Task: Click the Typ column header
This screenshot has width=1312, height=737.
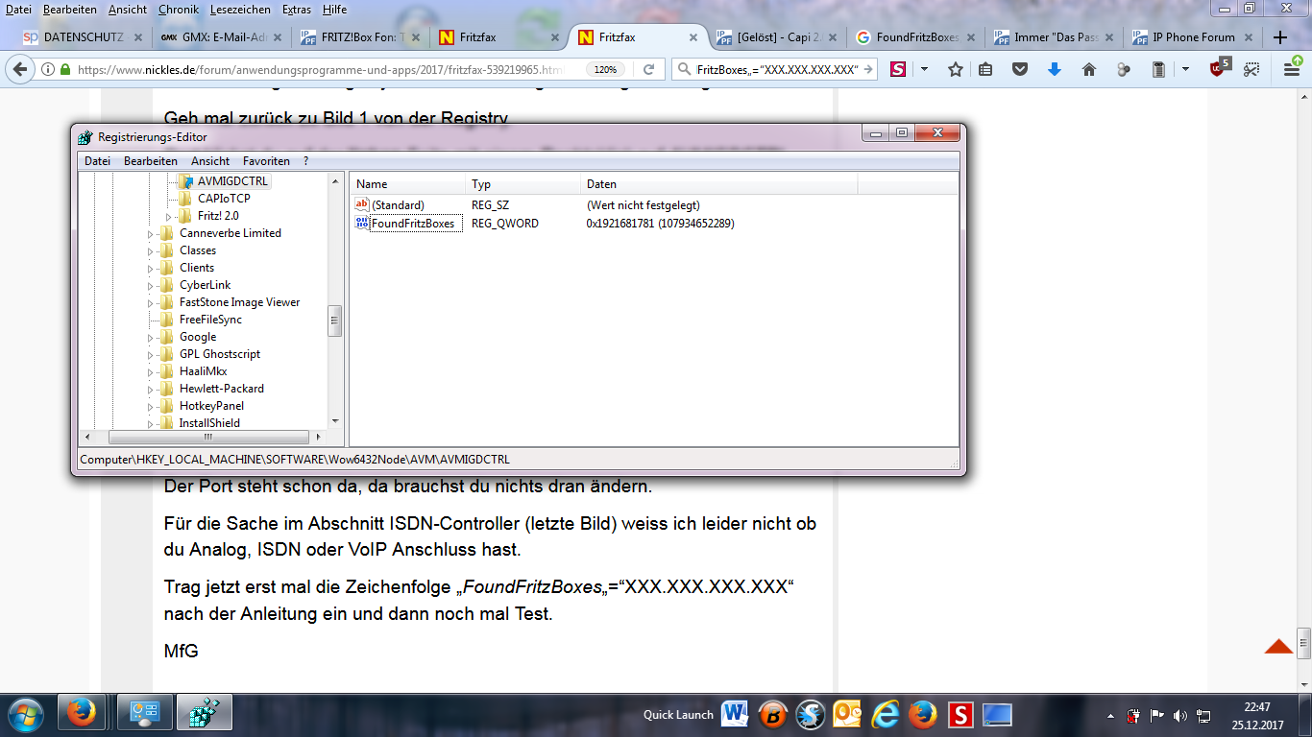Action: [x=524, y=184]
